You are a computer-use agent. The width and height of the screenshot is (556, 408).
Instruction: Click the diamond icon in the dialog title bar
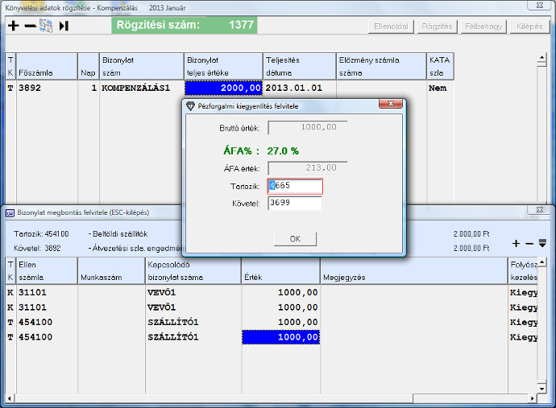tap(190, 106)
